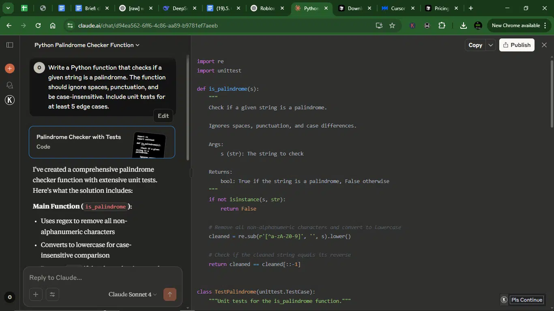The width and height of the screenshot is (554, 311).
Task: Click the Pls Continue button
Action: (x=527, y=300)
